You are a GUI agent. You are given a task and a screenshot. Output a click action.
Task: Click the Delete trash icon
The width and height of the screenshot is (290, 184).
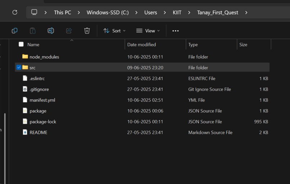pyautogui.click(x=87, y=31)
